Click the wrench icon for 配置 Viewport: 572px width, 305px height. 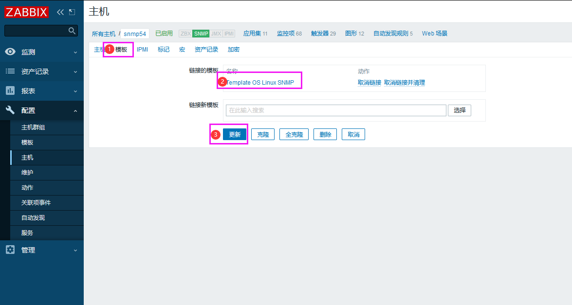tap(10, 110)
